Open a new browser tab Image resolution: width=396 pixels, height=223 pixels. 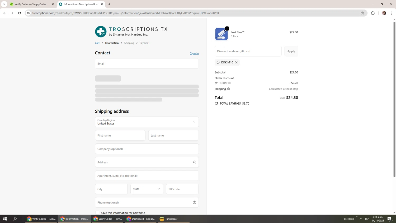[x=109, y=4]
